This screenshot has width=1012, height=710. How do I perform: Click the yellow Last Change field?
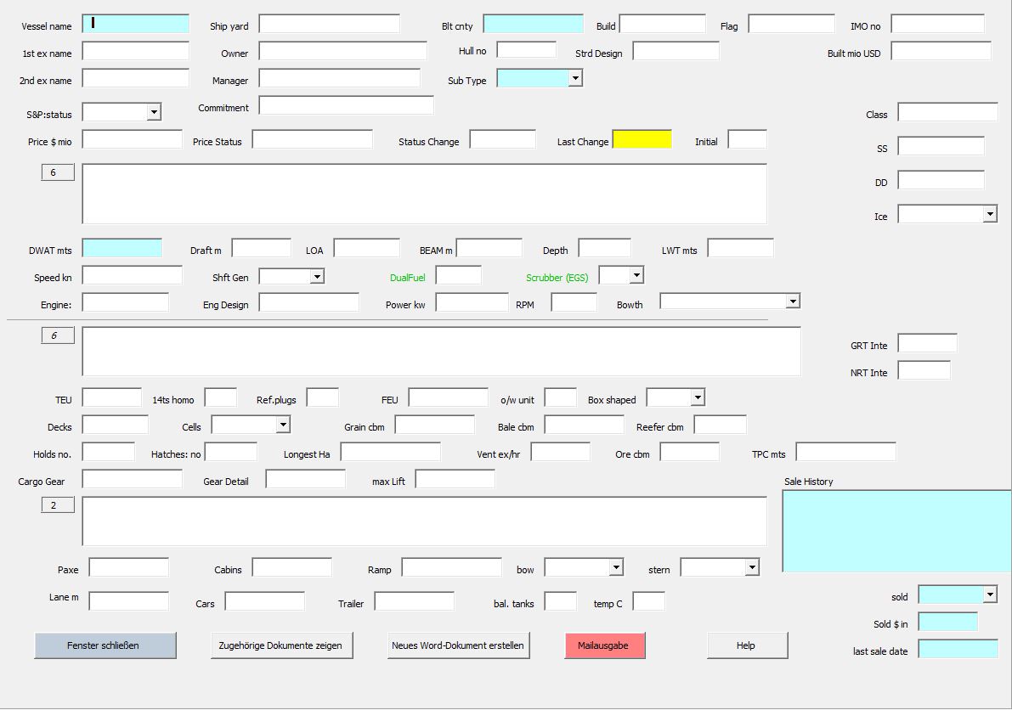click(x=642, y=140)
